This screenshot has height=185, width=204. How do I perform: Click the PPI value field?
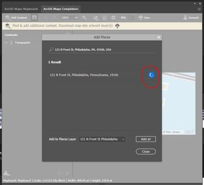tap(131, 18)
